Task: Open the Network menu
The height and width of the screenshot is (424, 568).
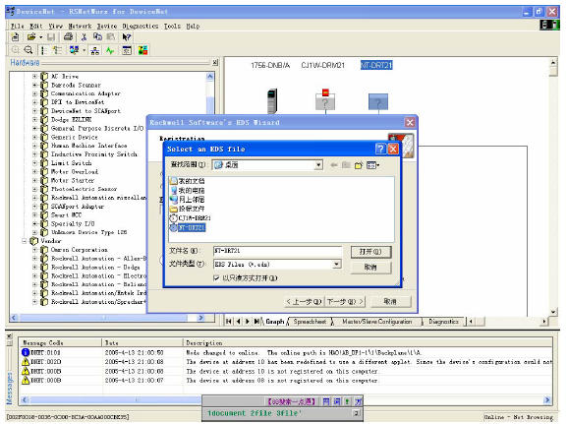Action: tap(80, 27)
